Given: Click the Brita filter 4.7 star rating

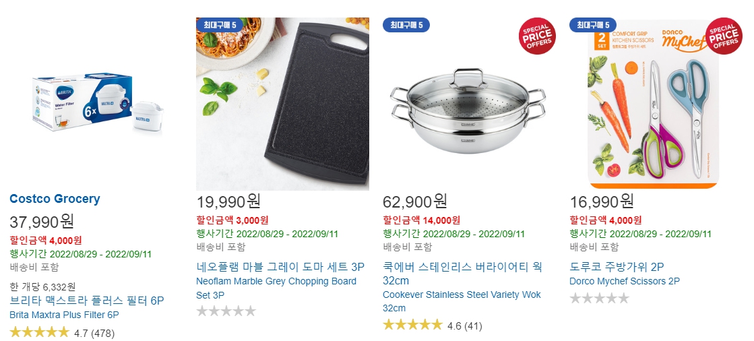Looking at the screenshot, I should click(x=62, y=332).
